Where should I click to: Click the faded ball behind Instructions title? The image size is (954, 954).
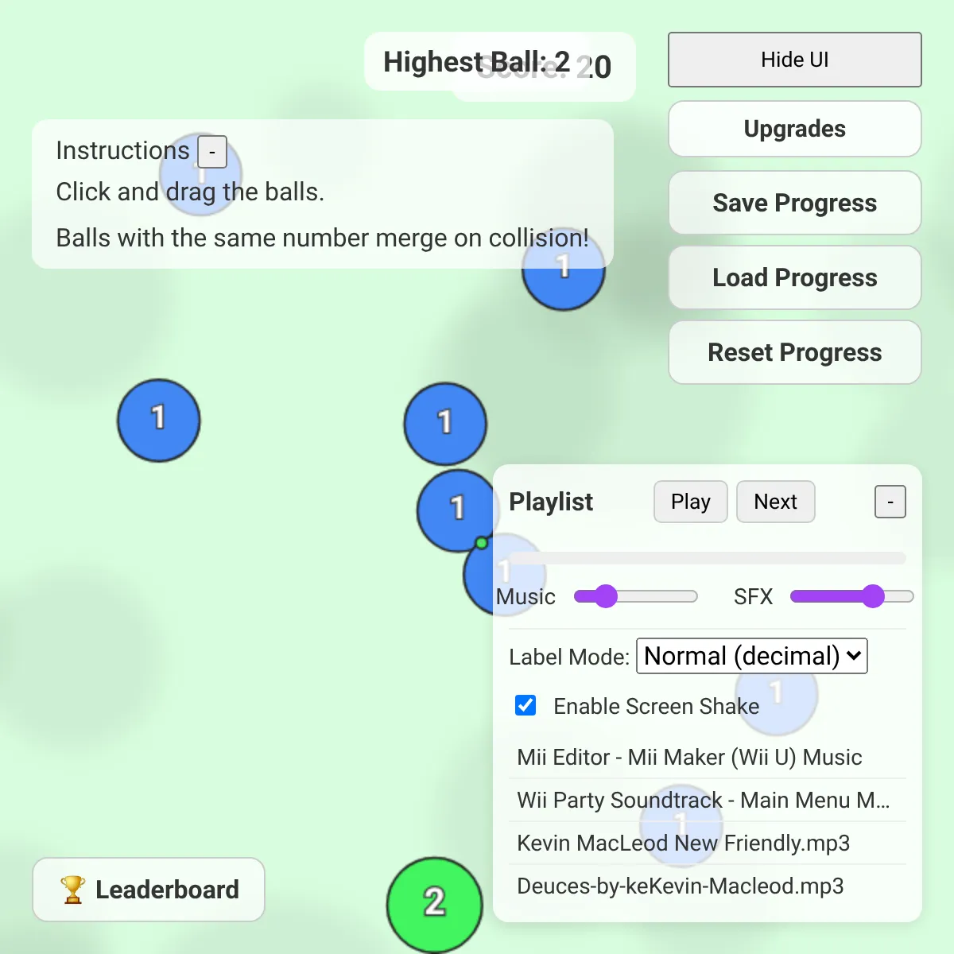tap(200, 174)
